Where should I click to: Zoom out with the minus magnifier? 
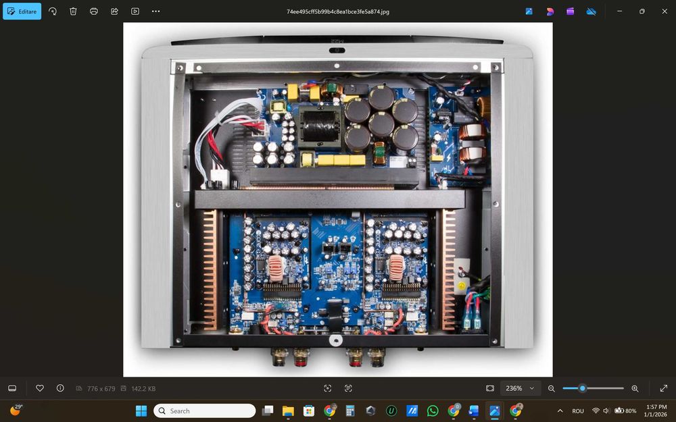(552, 388)
